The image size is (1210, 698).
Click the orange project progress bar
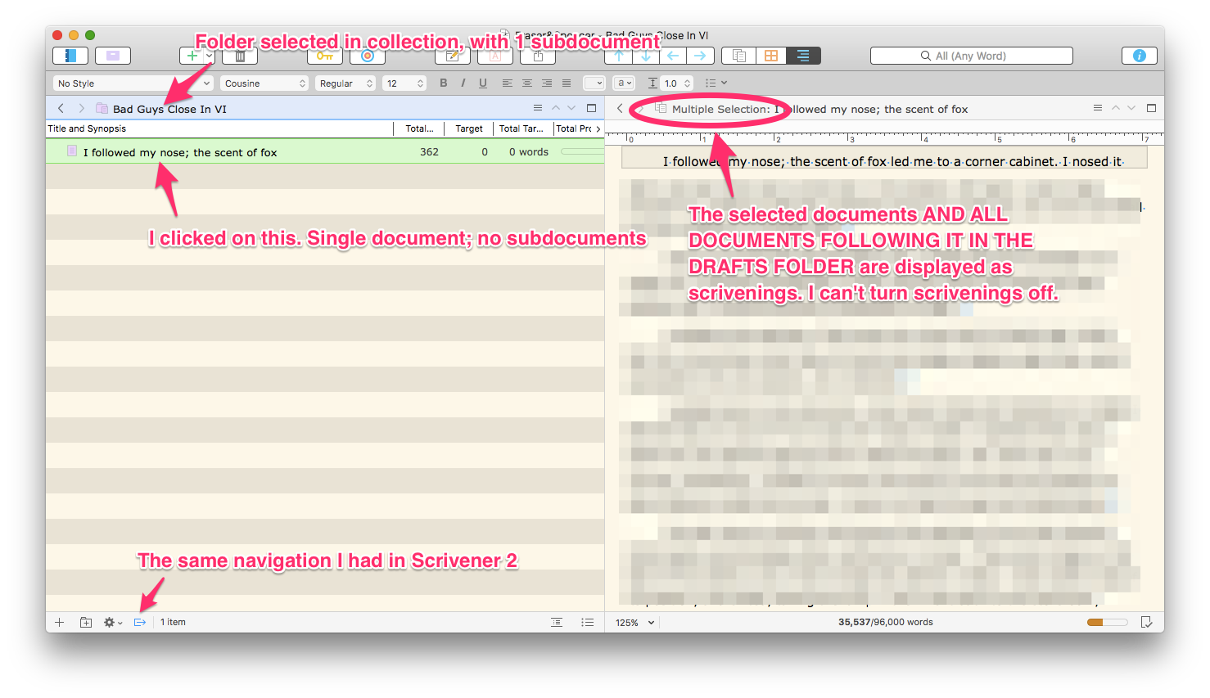coord(1107,622)
